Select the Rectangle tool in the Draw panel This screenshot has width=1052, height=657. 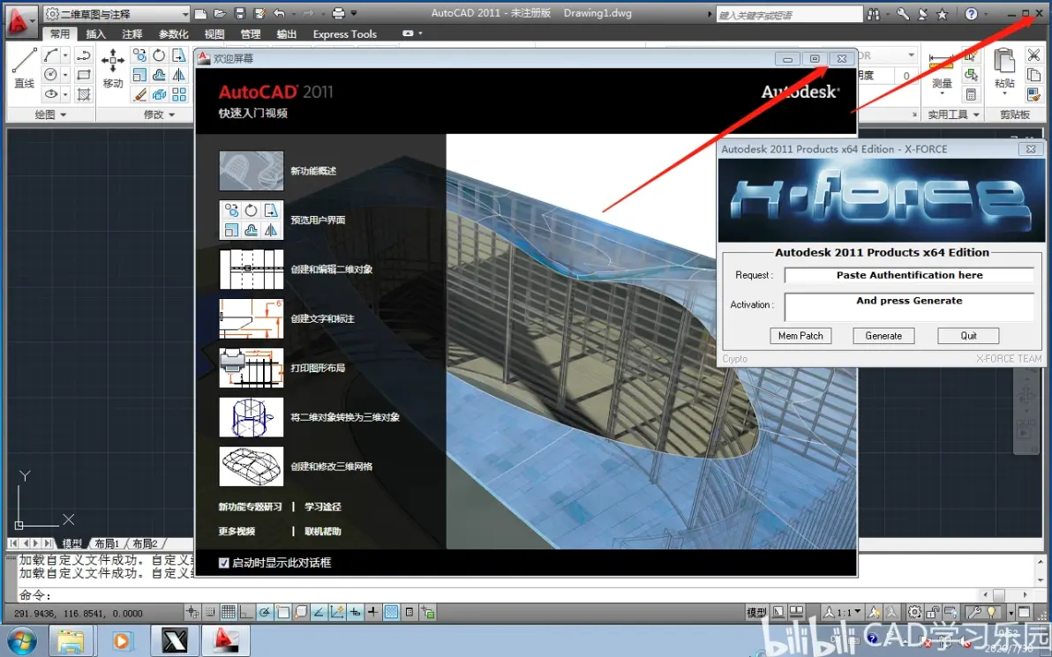pyautogui.click(x=84, y=74)
